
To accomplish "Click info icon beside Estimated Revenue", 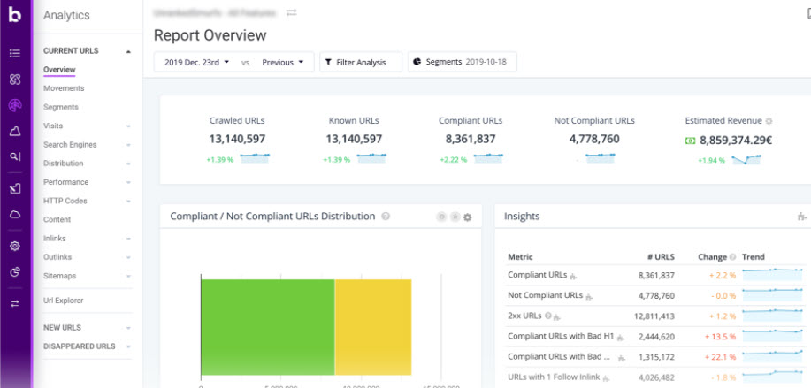I will (769, 121).
